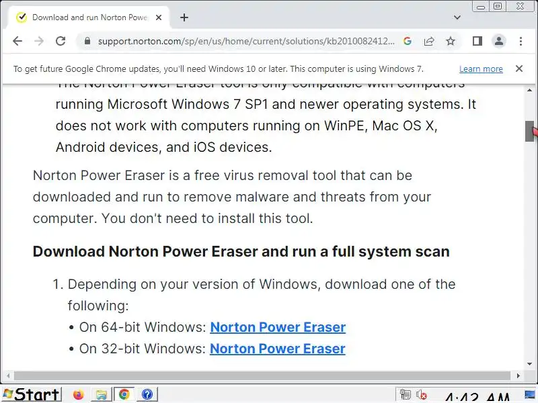This screenshot has height=403, width=538.
Task: Dismiss the Chrome update notification bar
Action: pos(519,69)
